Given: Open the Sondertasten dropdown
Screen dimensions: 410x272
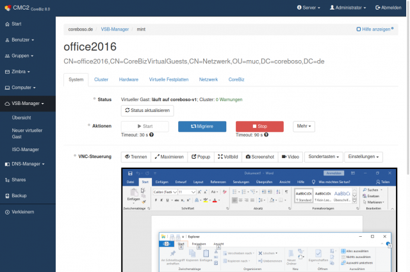Looking at the screenshot, I should 324,157.
